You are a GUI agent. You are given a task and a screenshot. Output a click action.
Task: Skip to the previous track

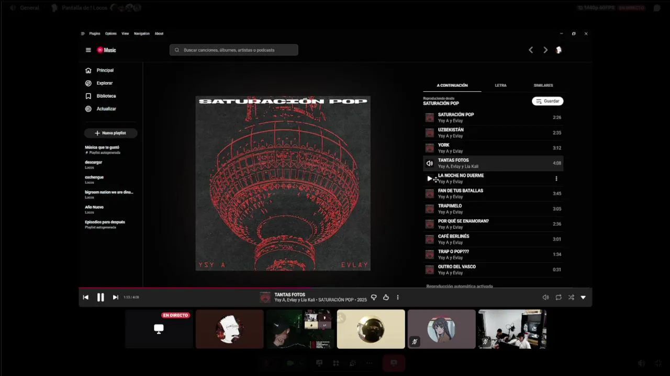point(85,297)
